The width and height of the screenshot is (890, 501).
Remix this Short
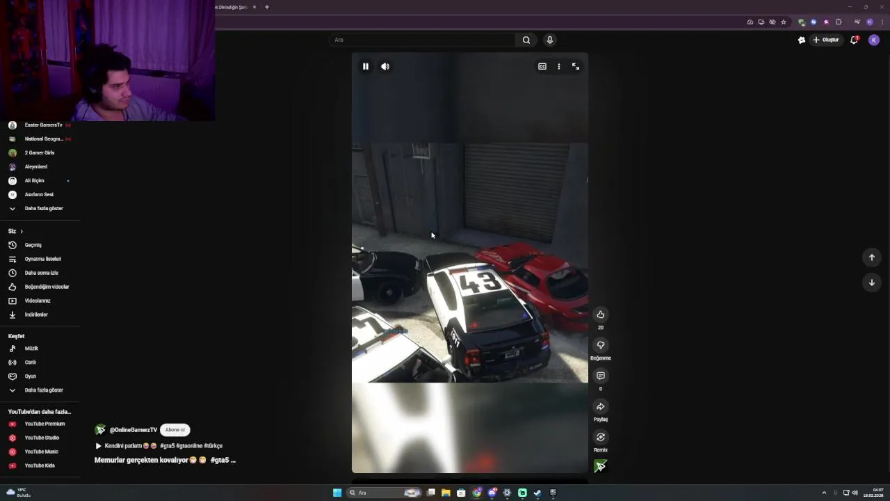click(x=601, y=437)
